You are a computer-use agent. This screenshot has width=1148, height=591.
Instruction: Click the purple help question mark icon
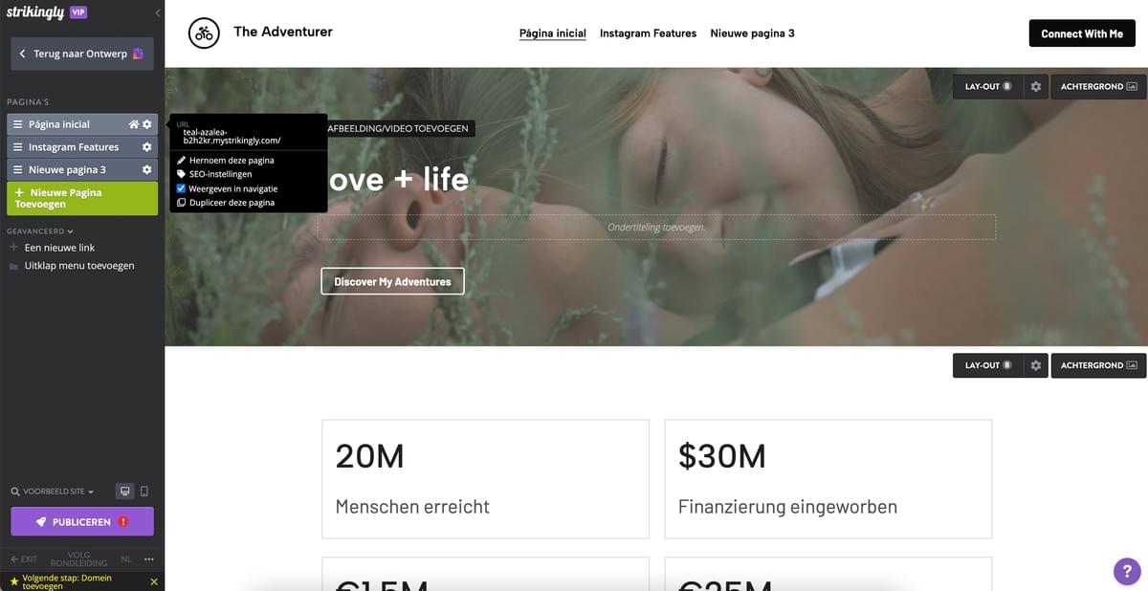tap(1127, 571)
